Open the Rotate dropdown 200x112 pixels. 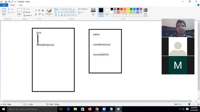click(27, 15)
